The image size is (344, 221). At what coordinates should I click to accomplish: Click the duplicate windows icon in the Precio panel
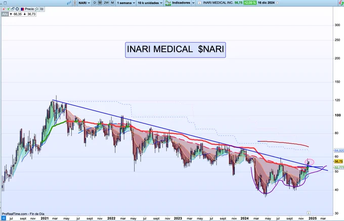click(13, 9)
